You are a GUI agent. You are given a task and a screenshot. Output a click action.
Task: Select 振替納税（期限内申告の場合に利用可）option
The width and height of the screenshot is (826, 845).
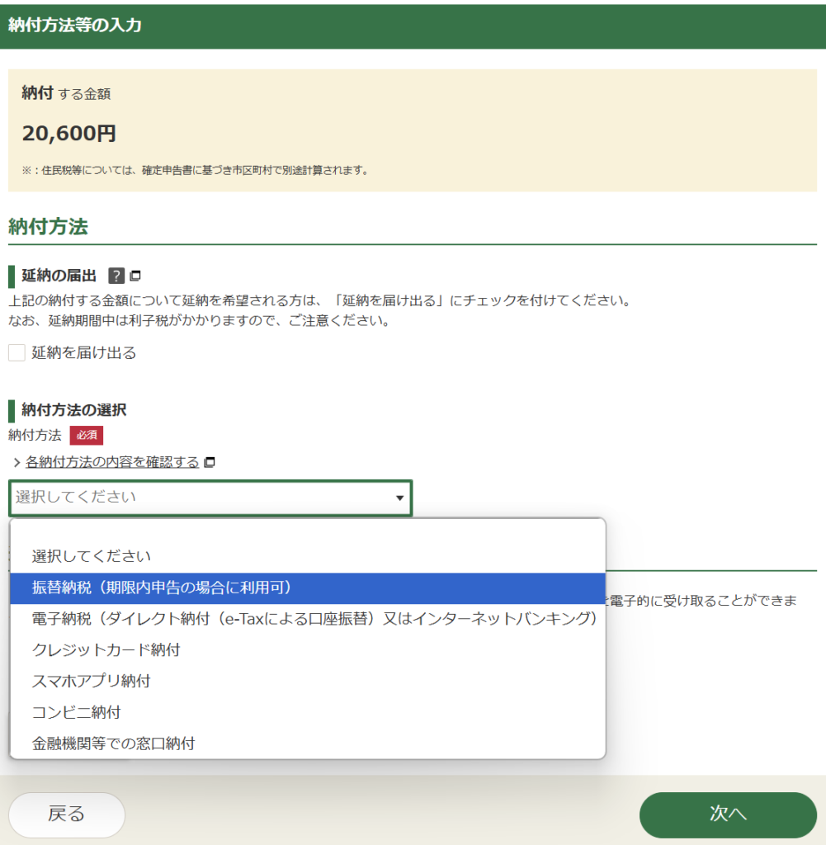click(x=308, y=588)
